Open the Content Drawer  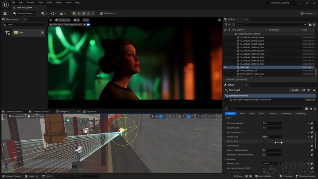[12, 176]
